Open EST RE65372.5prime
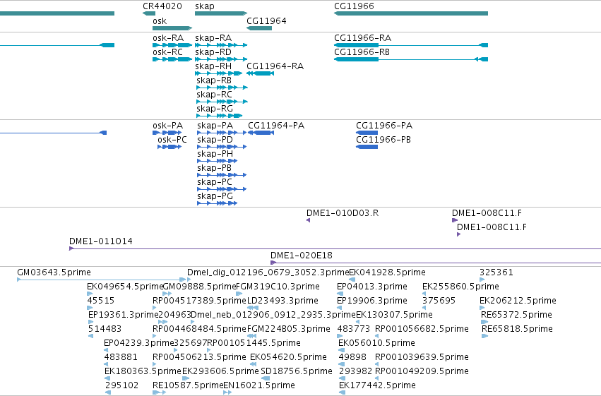Image resolution: width=601 pixels, height=396 pixels. [517, 316]
